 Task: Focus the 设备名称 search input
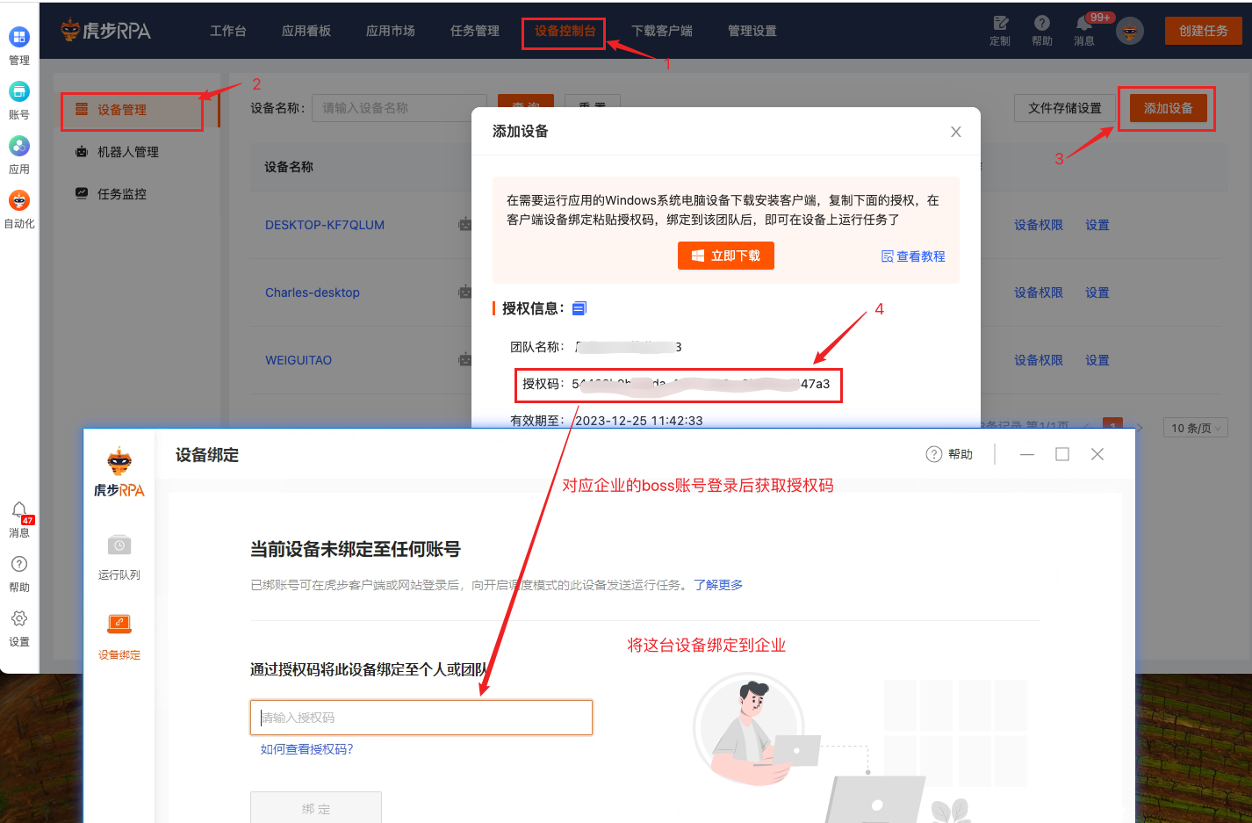(x=399, y=108)
